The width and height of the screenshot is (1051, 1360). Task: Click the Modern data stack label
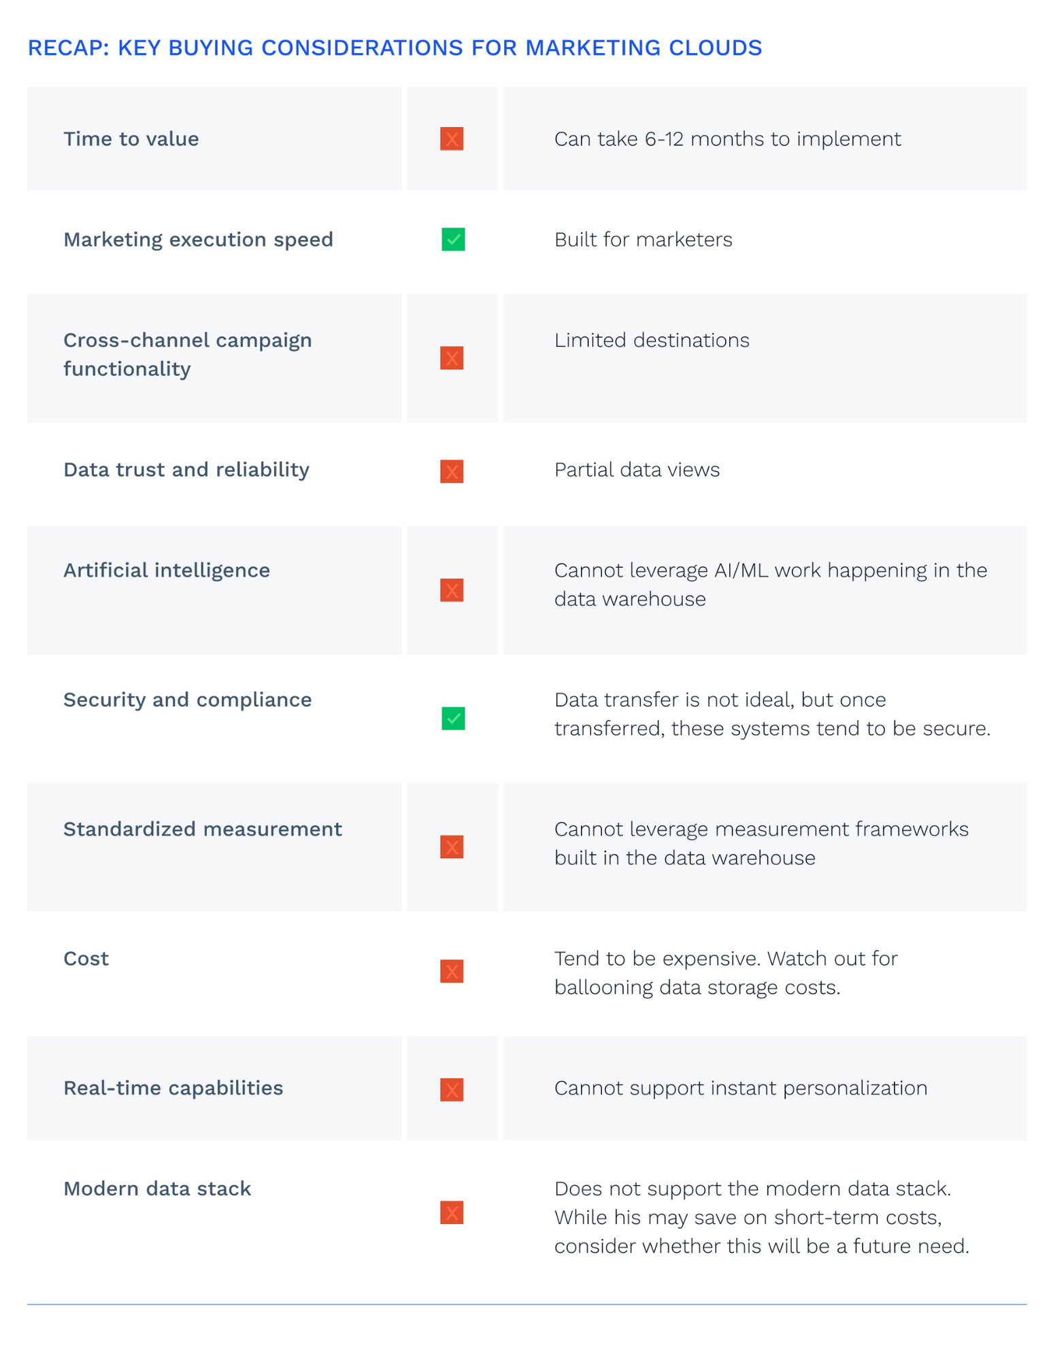pos(157,1189)
